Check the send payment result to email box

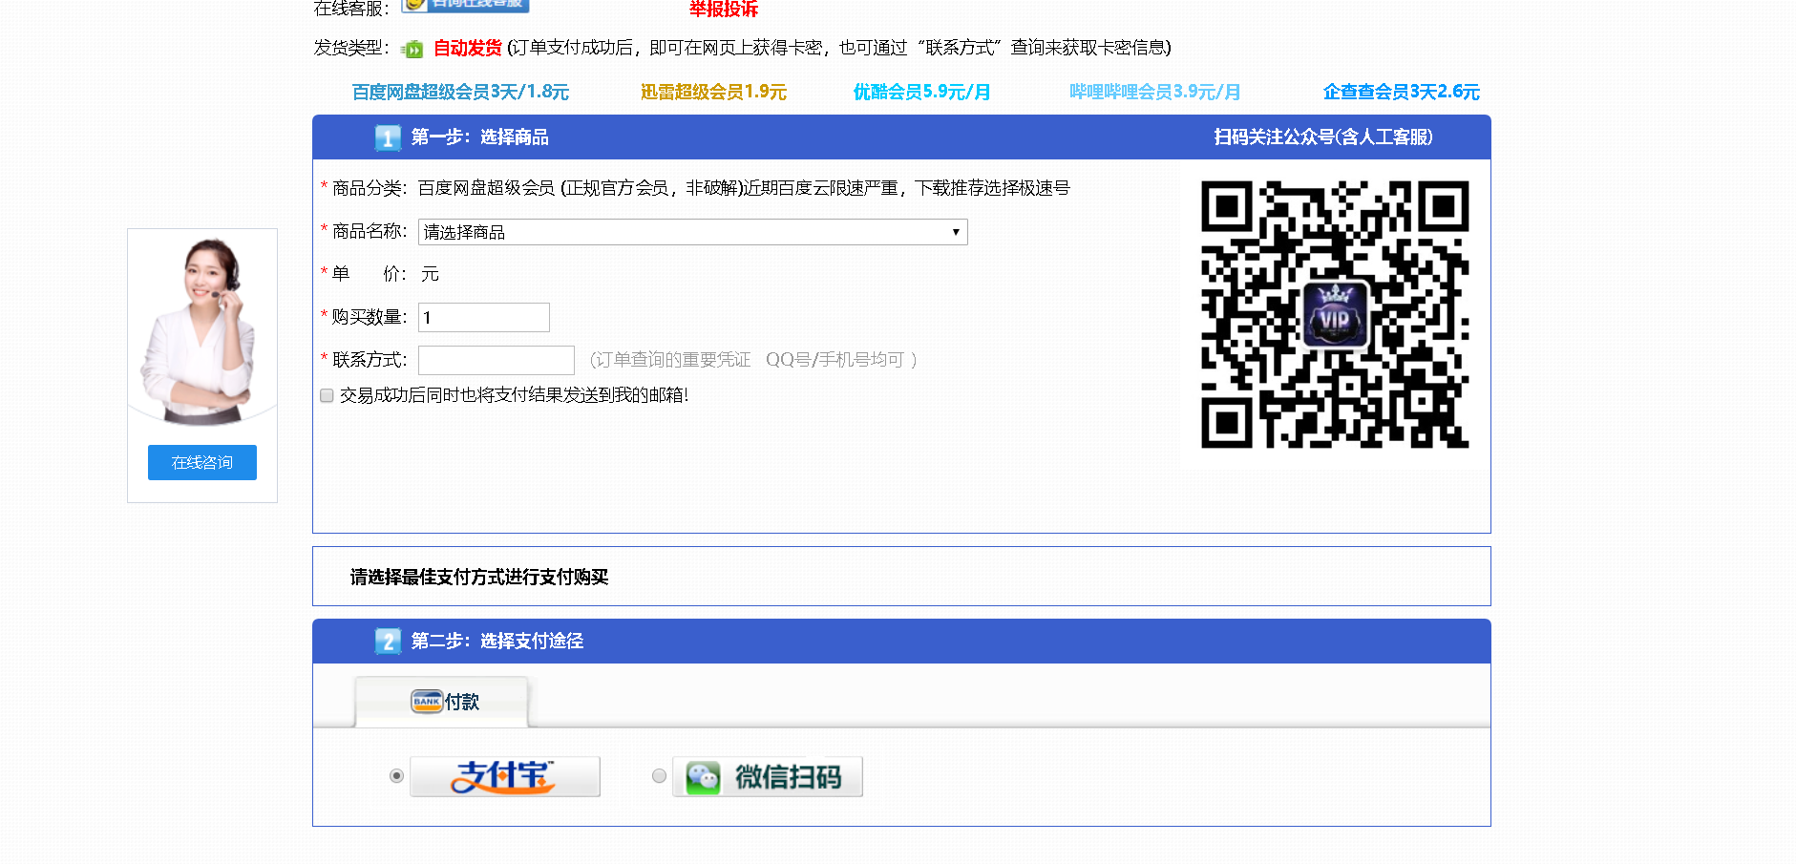(x=327, y=395)
